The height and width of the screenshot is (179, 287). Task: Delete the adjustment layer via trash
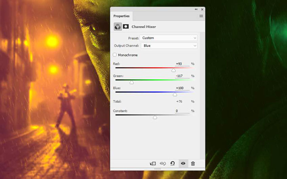(193, 164)
